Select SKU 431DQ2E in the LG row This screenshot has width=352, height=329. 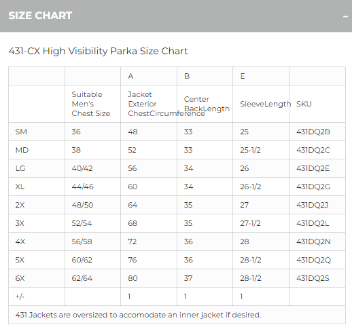(313, 168)
